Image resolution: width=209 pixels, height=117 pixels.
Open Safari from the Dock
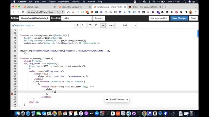28,113
